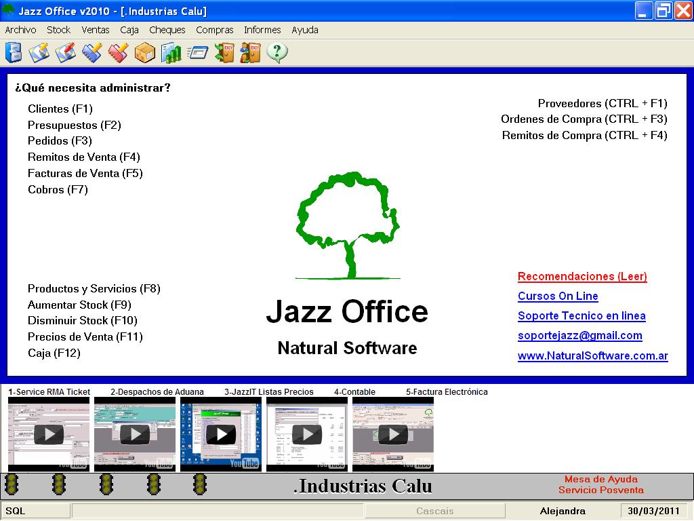Screen dimensions: 694x521
Task: Open the green bar chart reports icon
Action: click(x=171, y=53)
